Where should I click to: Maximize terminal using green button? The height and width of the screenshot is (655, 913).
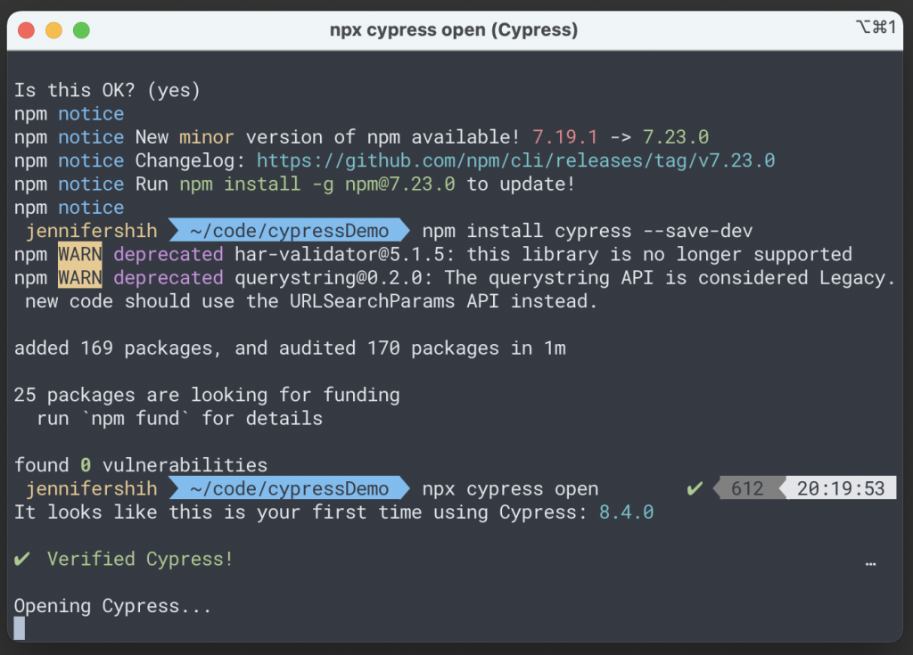[x=81, y=30]
